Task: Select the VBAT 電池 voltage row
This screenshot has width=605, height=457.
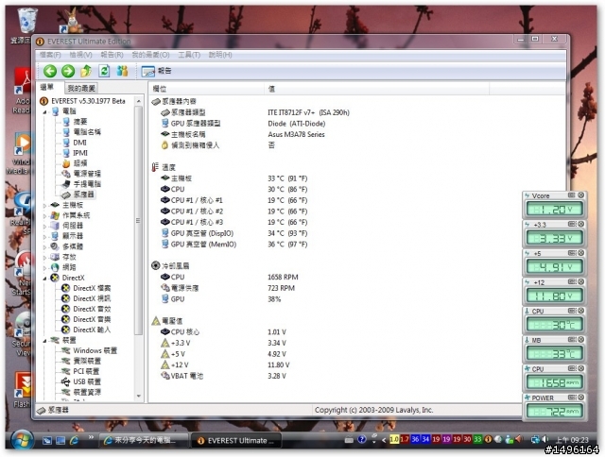Action: [x=223, y=376]
